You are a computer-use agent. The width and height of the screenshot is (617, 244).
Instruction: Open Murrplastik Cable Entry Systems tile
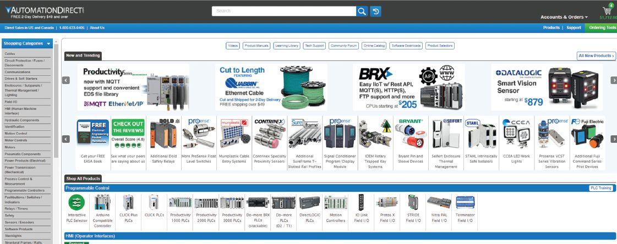click(x=234, y=143)
